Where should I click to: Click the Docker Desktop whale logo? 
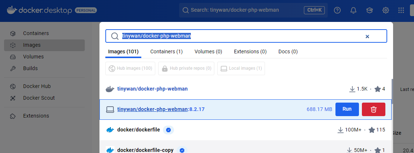(12, 10)
